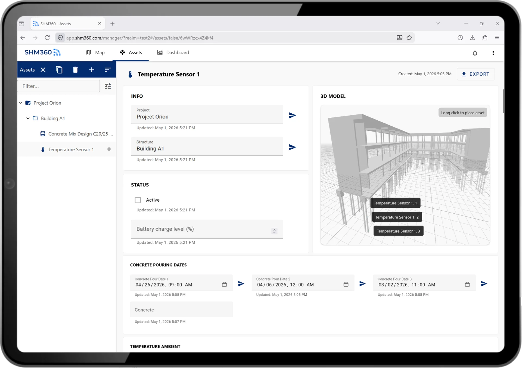The height and width of the screenshot is (368, 522).
Task: Open the browser downloads icon
Action: coord(472,38)
